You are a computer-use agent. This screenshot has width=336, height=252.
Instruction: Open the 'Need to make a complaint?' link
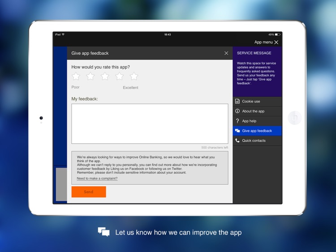pos(97,178)
